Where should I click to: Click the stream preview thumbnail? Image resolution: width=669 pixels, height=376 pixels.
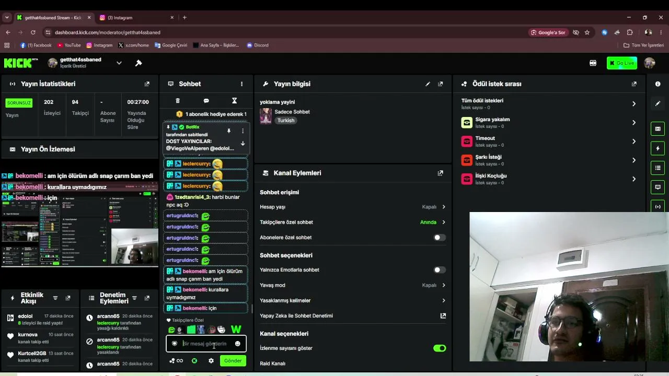(79, 224)
